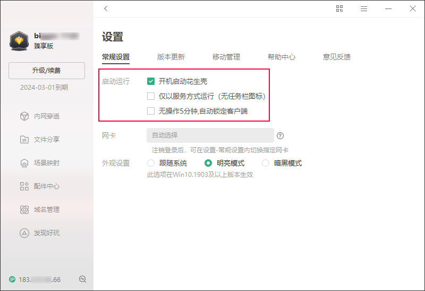Uncheck 开机启动花生壳 checkbox
The image size is (425, 291).
pyautogui.click(x=151, y=81)
